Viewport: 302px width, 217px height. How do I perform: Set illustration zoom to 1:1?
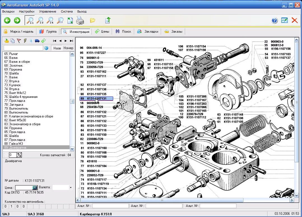click(30, 20)
